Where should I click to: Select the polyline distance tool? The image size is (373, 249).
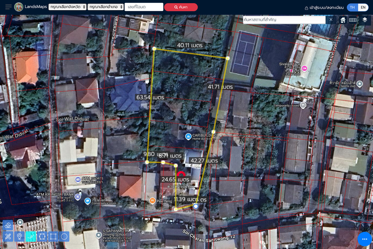tap(31, 237)
